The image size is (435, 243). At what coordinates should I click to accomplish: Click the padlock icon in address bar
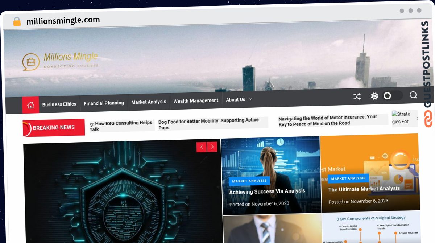[x=17, y=22]
